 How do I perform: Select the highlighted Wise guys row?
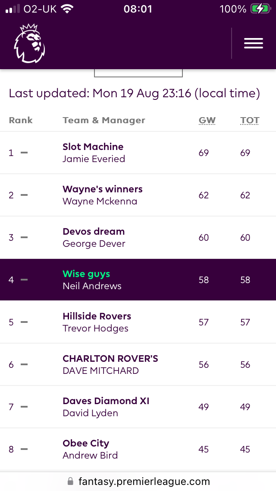(x=138, y=280)
